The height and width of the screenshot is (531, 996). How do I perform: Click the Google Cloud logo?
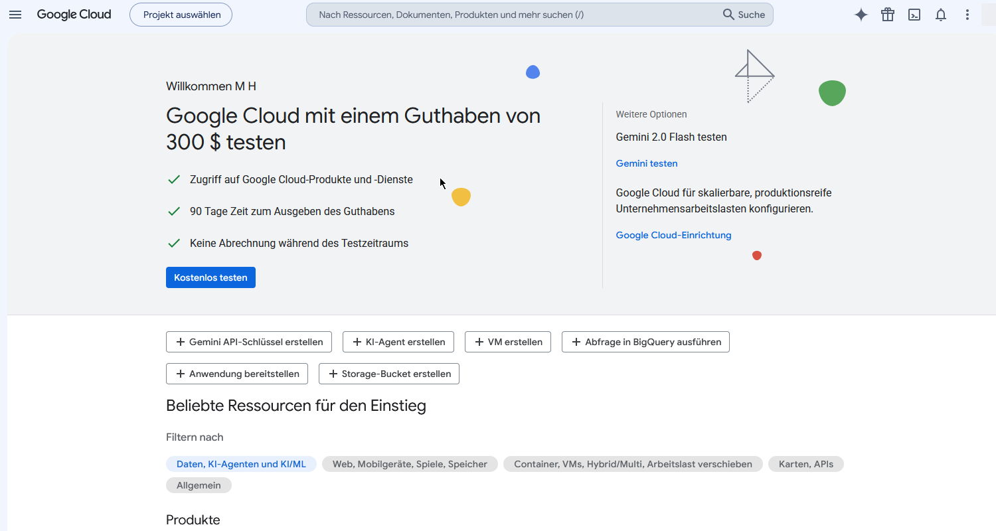coord(74,15)
